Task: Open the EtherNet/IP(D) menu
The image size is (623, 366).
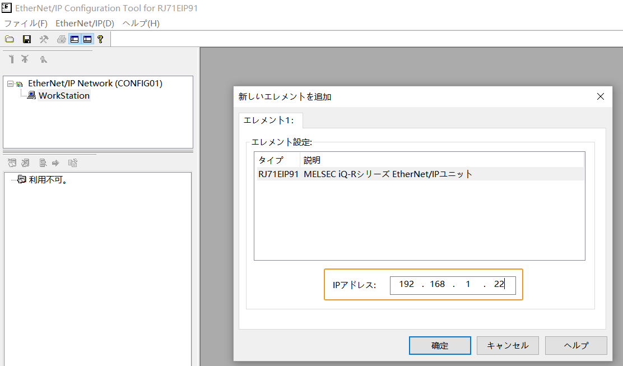Action: pos(85,24)
